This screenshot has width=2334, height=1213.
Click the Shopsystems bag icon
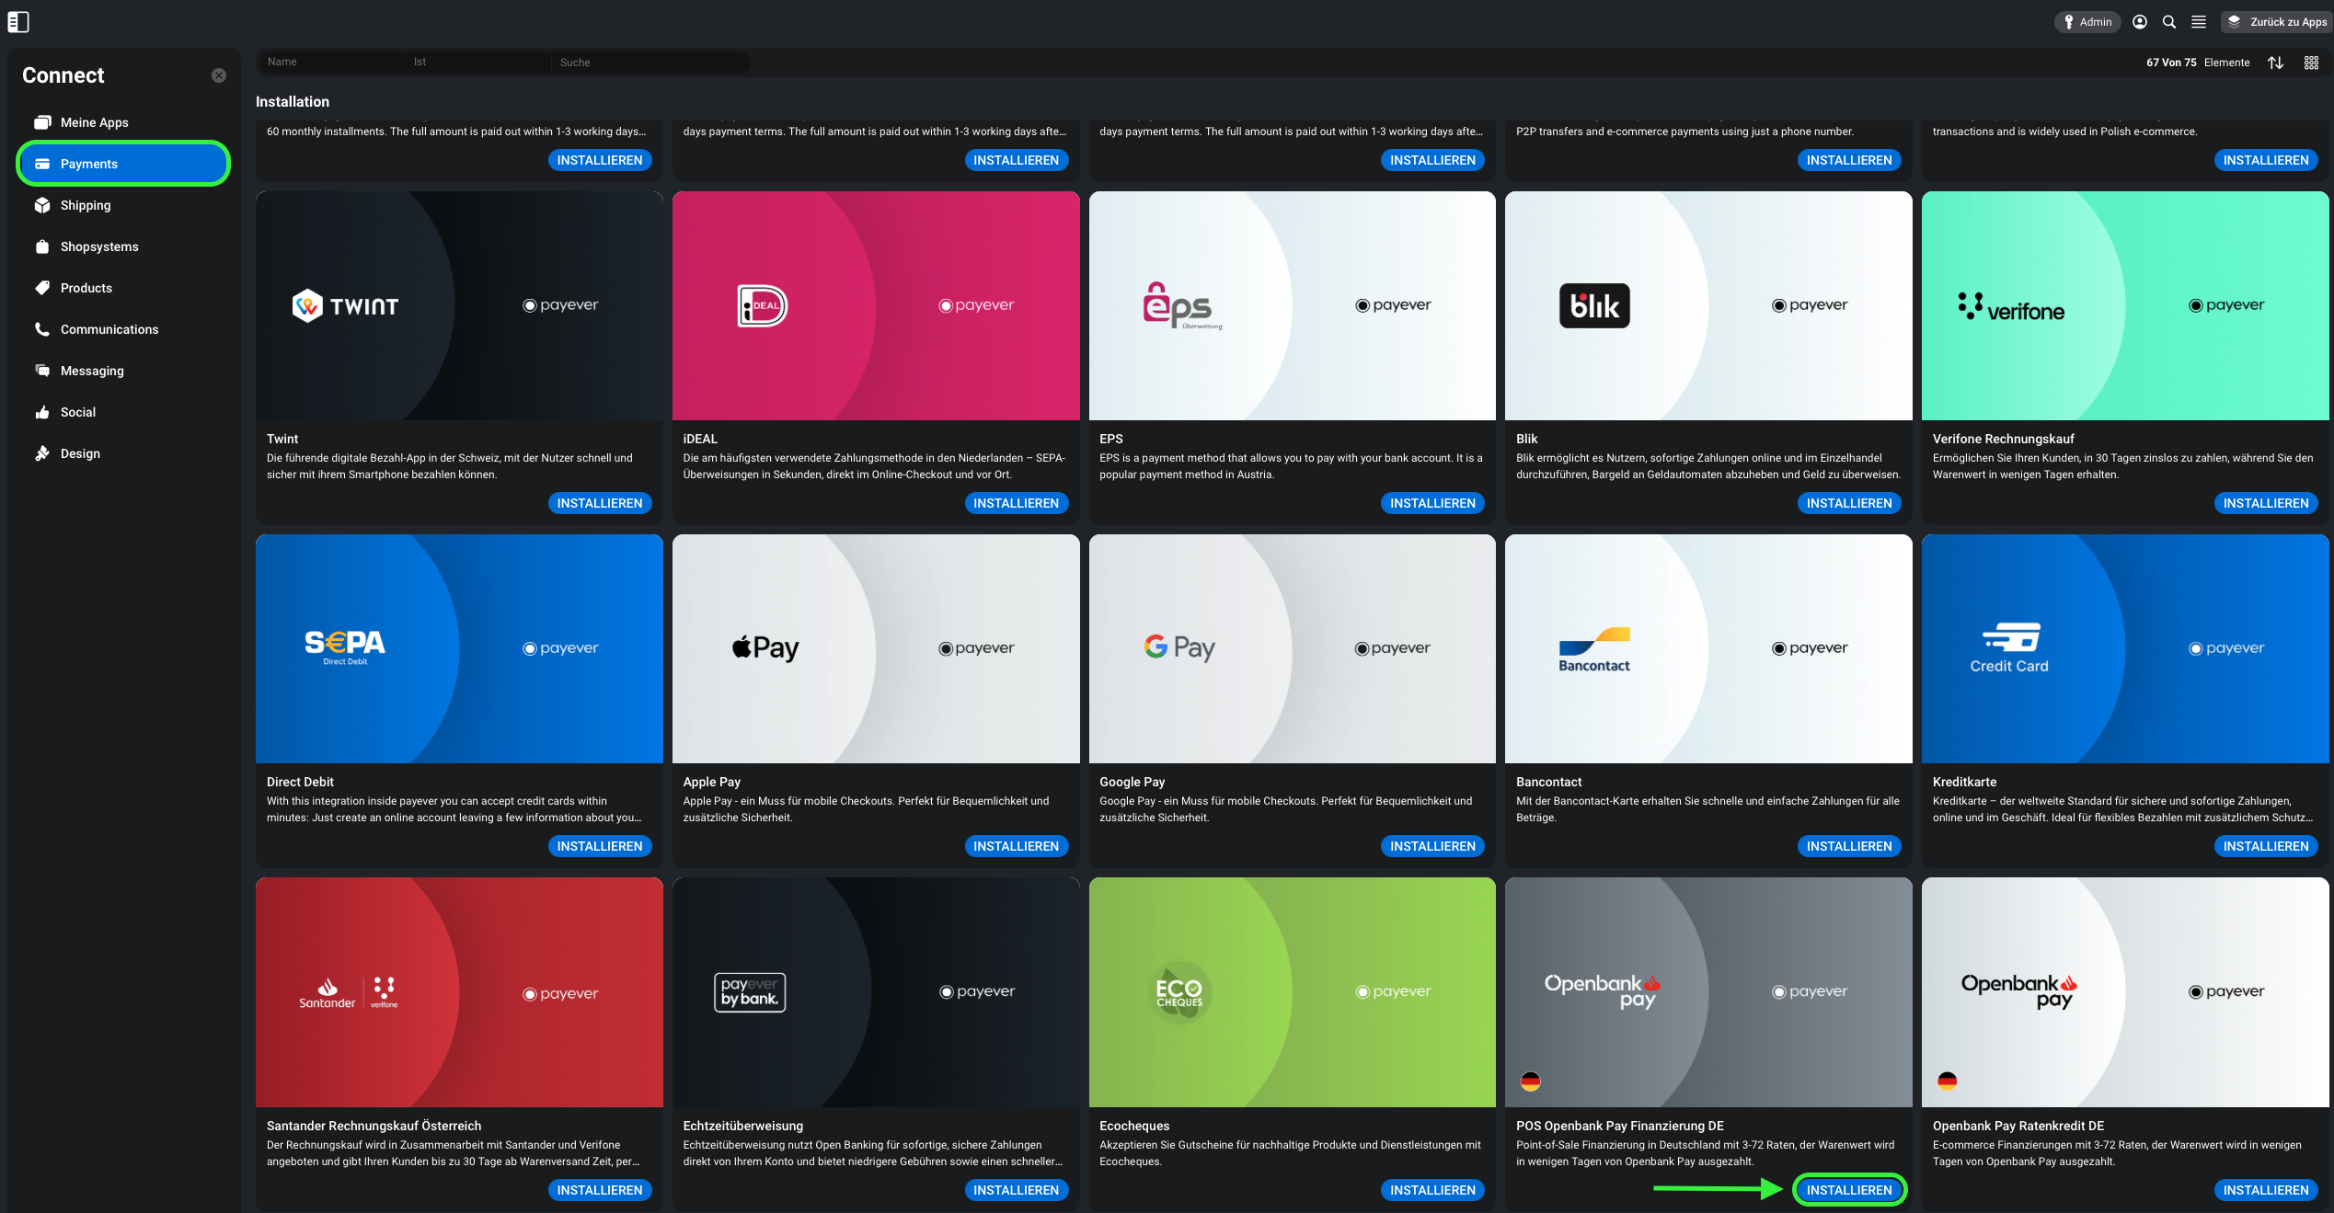coord(42,246)
